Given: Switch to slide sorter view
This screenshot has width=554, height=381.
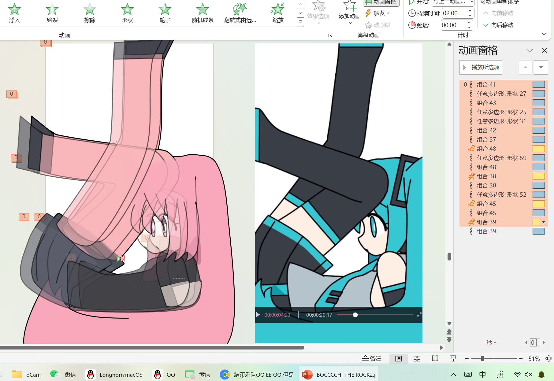Looking at the screenshot, I should [x=417, y=359].
